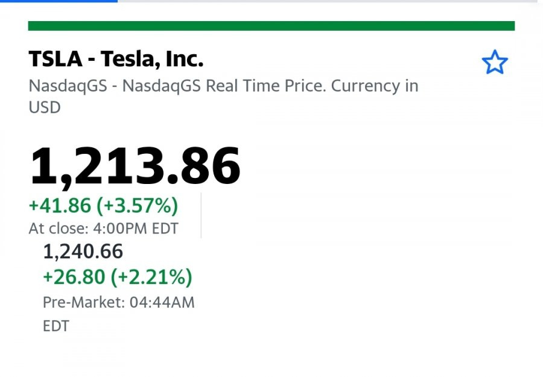Click the Pre-Market: 04:44AM label
This screenshot has height=377, width=543.
(x=119, y=303)
